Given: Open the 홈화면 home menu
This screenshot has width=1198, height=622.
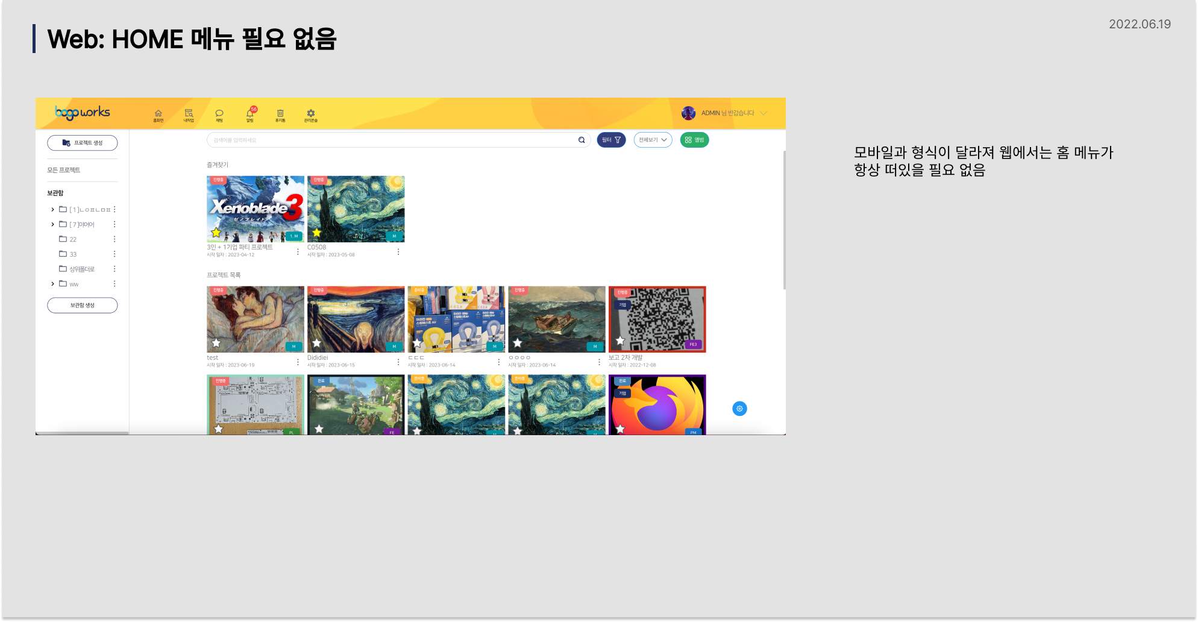Looking at the screenshot, I should 158,116.
